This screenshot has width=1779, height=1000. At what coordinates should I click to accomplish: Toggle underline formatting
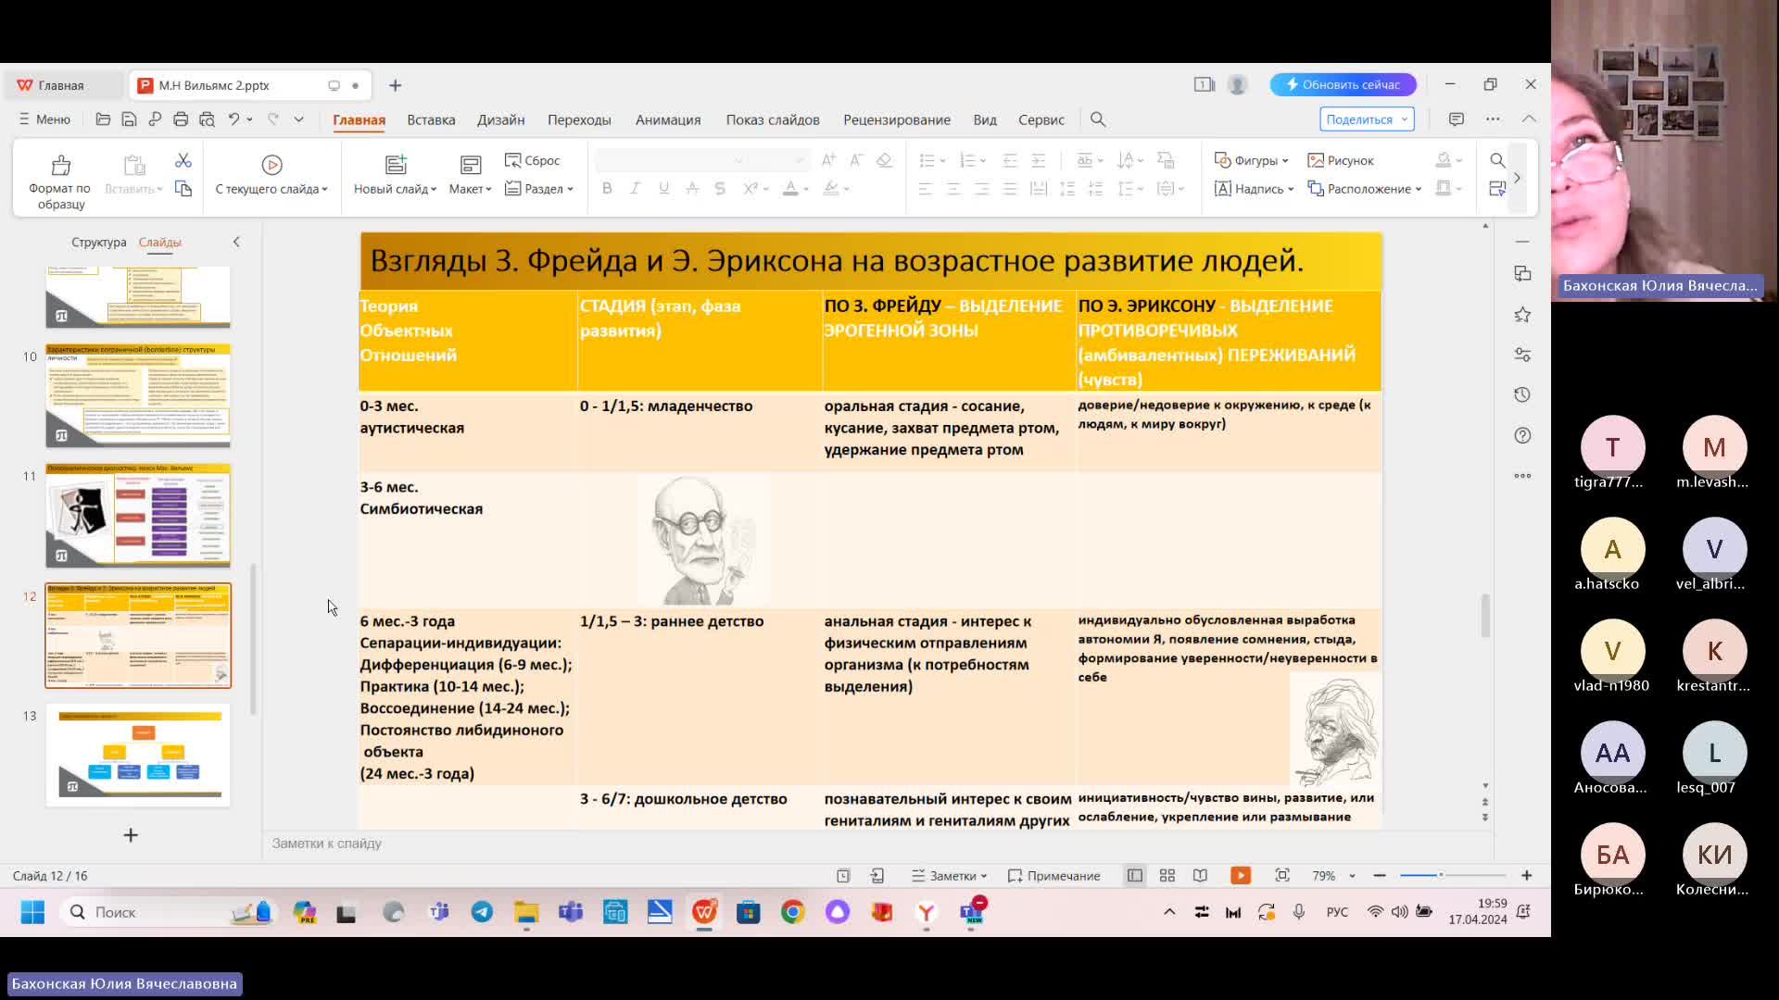pos(663,188)
